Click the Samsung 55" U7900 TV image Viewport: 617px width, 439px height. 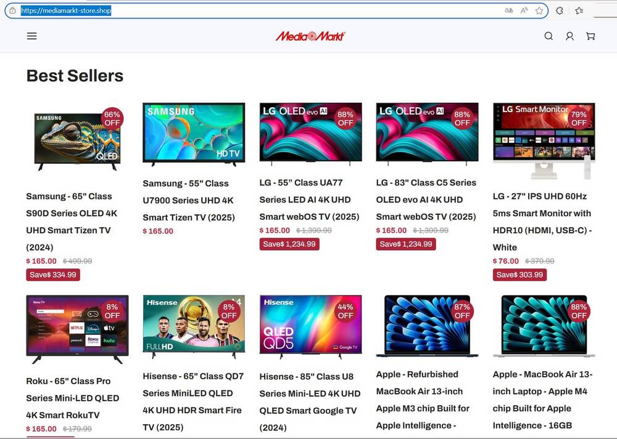click(x=193, y=132)
